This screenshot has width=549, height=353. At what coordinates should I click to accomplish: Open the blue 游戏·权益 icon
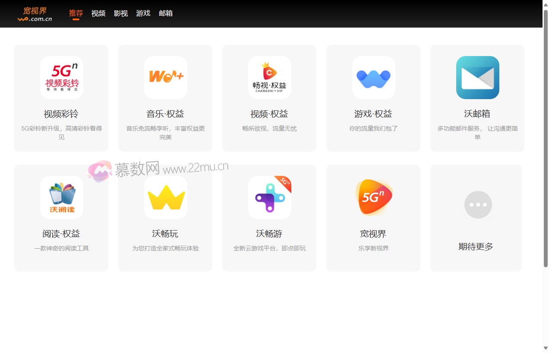click(x=374, y=78)
